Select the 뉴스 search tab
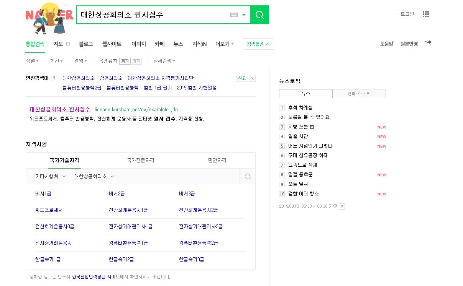Image resolution: width=463 pixels, height=286 pixels. pyautogui.click(x=178, y=44)
